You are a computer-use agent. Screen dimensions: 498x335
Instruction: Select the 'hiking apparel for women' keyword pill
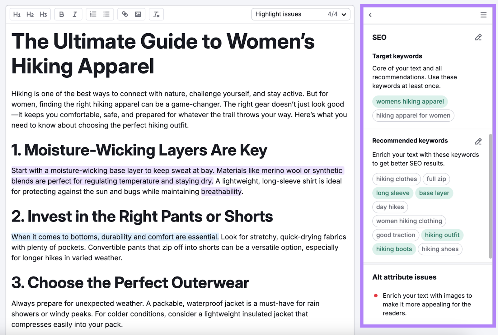tap(413, 115)
